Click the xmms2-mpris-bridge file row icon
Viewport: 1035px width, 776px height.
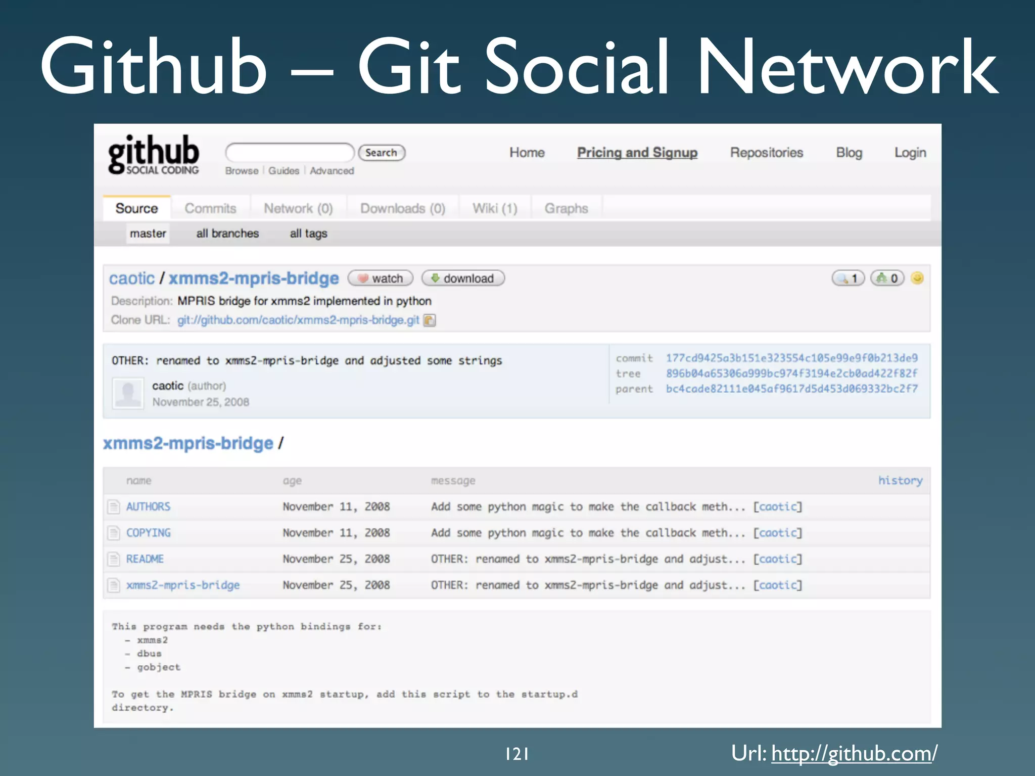coord(114,585)
